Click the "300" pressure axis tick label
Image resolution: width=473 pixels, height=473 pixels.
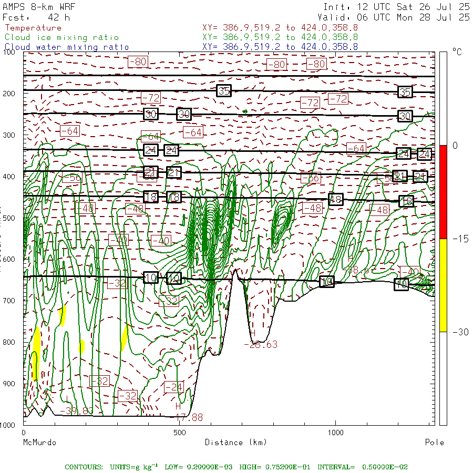click(x=9, y=135)
